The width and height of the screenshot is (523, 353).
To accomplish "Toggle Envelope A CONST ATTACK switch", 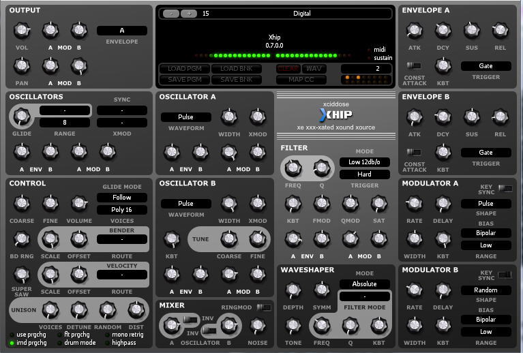I will 414,65.
